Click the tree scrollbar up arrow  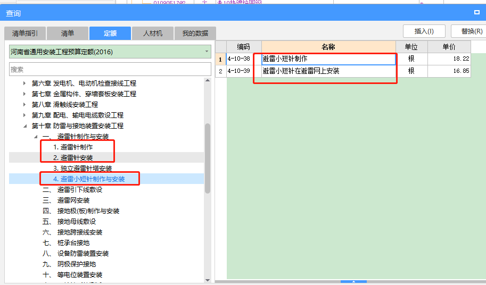coord(208,80)
